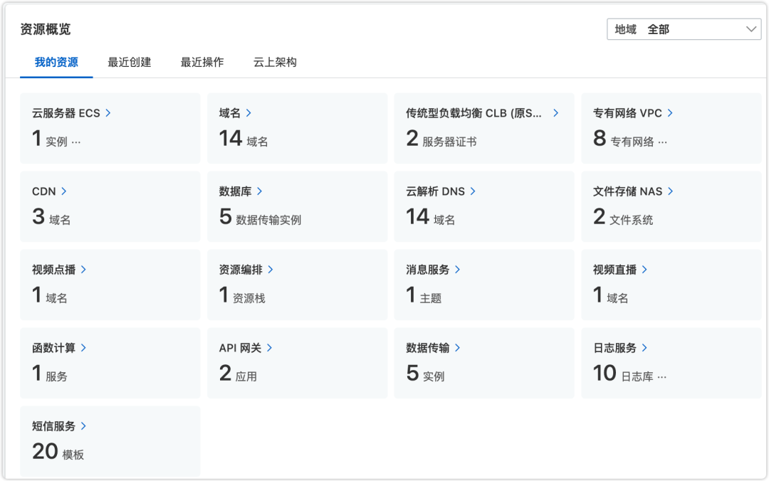Screen dimensions: 769x481
Task: Switch to the 我的资源 tab
Action: (x=56, y=63)
